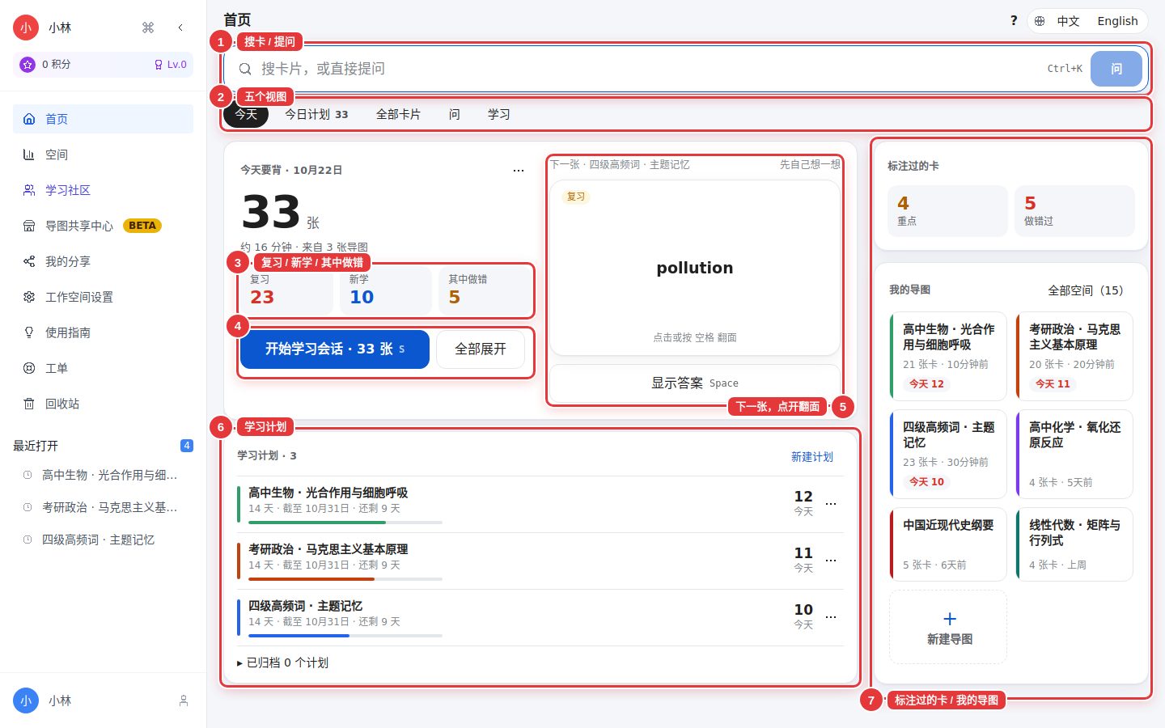1165x728 pixels.
Task: Switch language to English
Action: click(1117, 21)
